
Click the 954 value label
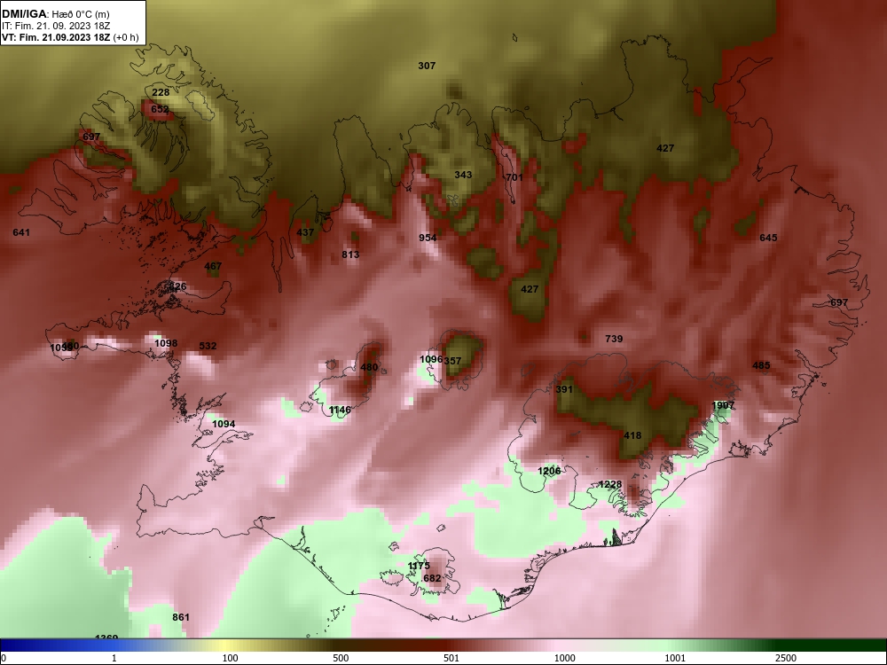pos(428,238)
